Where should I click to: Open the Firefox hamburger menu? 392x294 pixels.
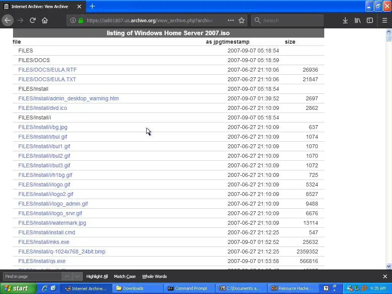(x=384, y=20)
